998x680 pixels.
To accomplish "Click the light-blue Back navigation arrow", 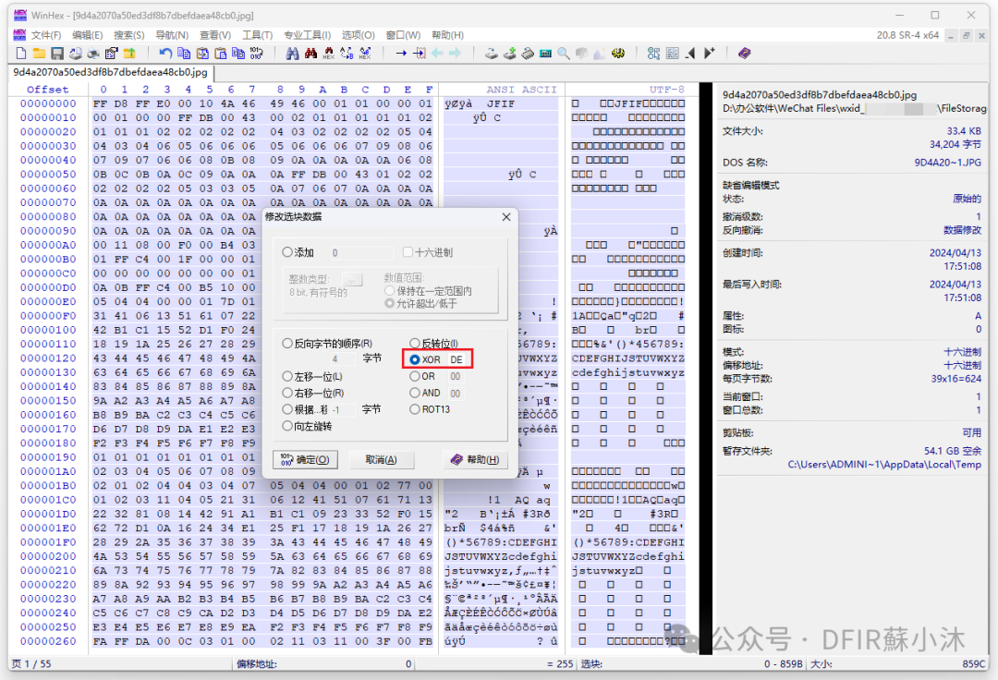I will coord(437,54).
